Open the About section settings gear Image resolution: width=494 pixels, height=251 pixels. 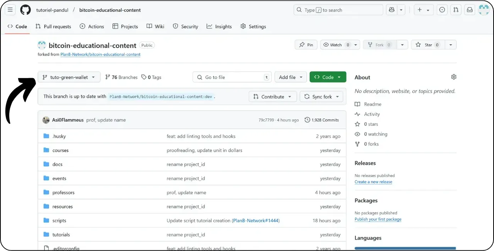(454, 77)
